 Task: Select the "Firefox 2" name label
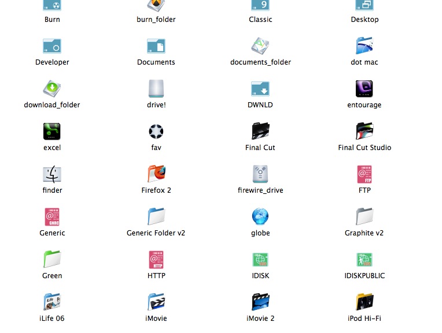tap(156, 190)
